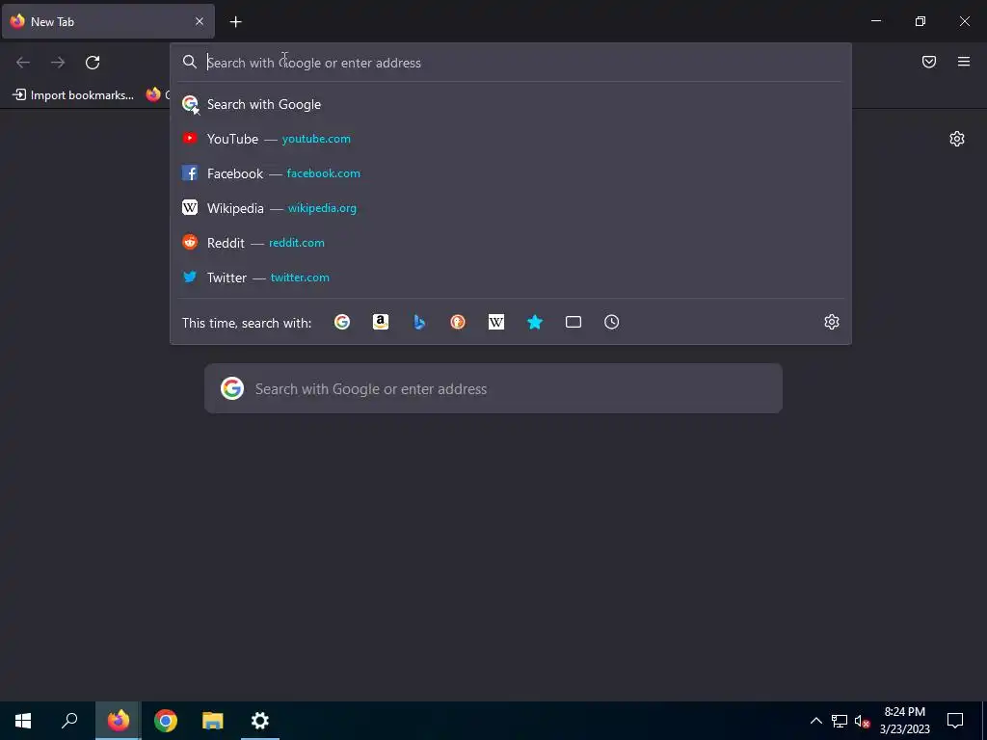
Task: Select the New Tab tab
Action: pos(108,21)
